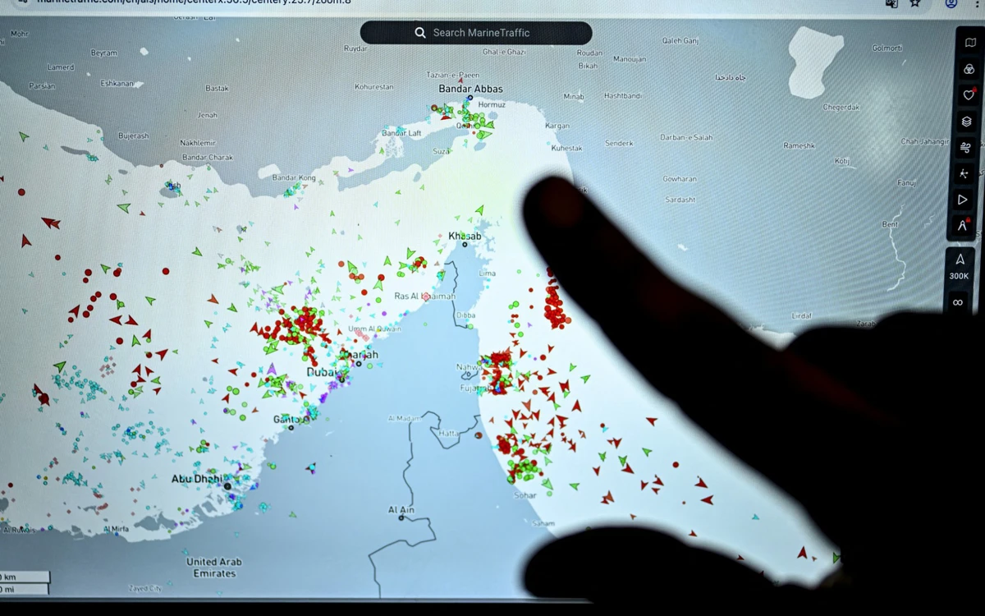Viewport: 985px width, 616px height.
Task: Open the browser profile avatar
Action: pos(951,3)
